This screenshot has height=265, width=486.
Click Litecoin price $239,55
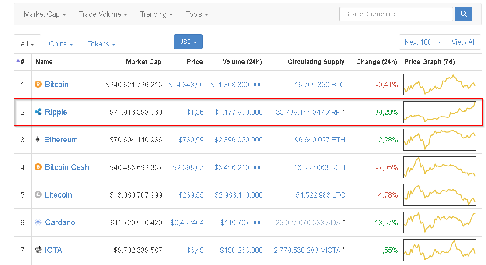pos(191,195)
